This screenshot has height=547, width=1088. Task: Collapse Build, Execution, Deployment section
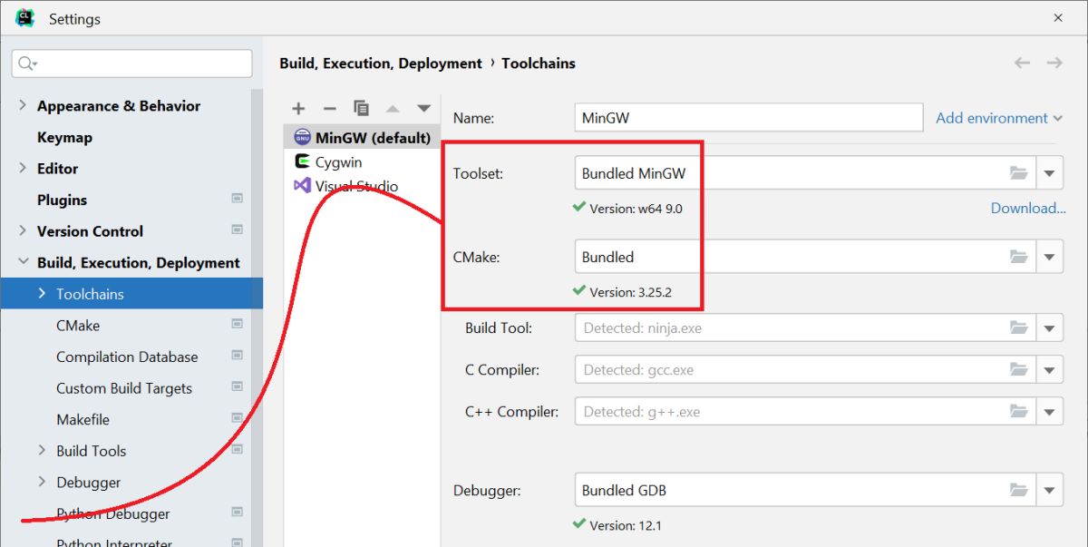point(23,262)
